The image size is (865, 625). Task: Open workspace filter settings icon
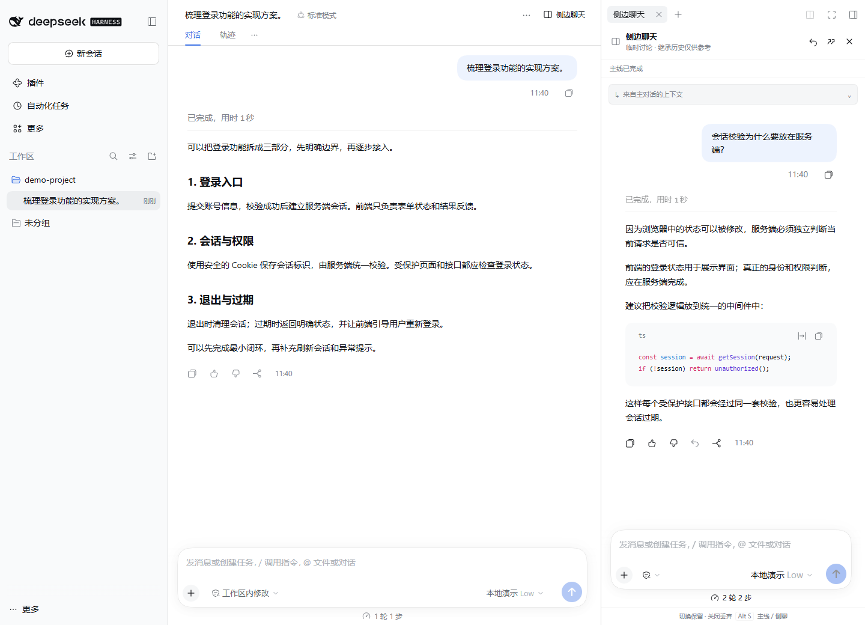click(x=133, y=156)
